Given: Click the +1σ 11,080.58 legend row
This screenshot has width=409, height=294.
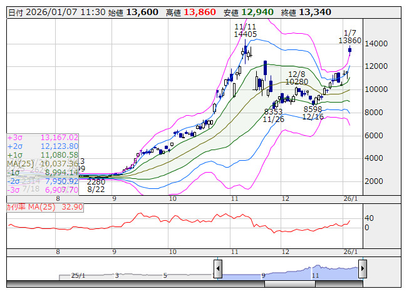Looking at the screenshot, I should tap(43, 155).
